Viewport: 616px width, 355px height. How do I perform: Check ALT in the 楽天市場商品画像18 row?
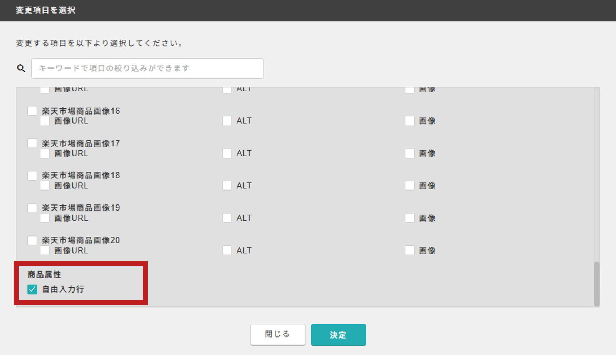click(227, 186)
